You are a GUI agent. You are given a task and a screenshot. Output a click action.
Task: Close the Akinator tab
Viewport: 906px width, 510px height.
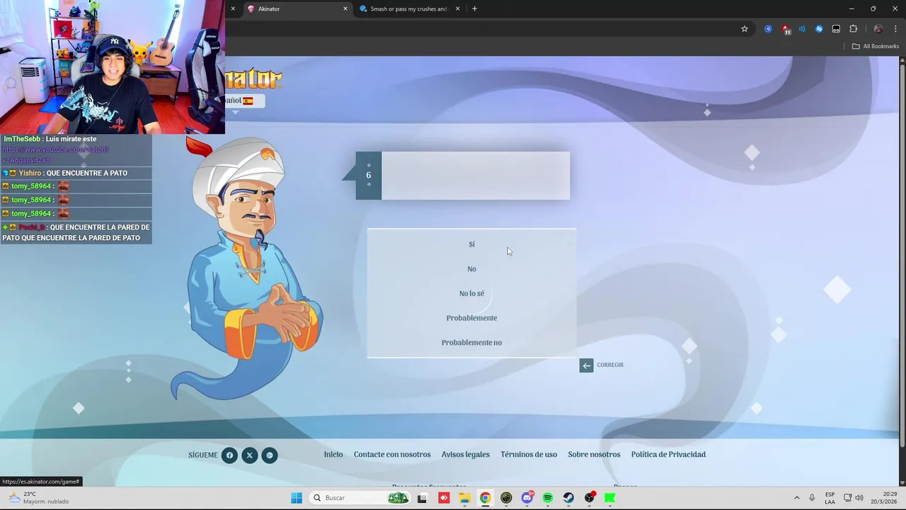(345, 8)
